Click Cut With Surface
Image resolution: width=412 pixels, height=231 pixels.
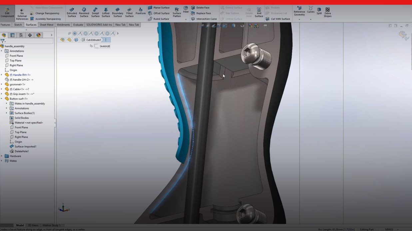pos(278,19)
